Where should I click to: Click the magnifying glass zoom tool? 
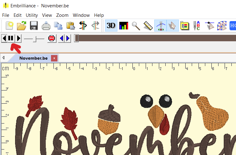(x=136, y=26)
